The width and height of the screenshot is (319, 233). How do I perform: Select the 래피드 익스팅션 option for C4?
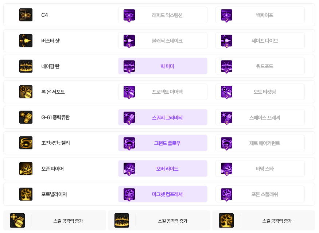[163, 15]
